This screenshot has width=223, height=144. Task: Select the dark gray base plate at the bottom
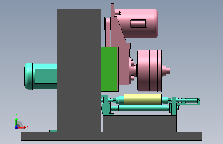pos(111,136)
